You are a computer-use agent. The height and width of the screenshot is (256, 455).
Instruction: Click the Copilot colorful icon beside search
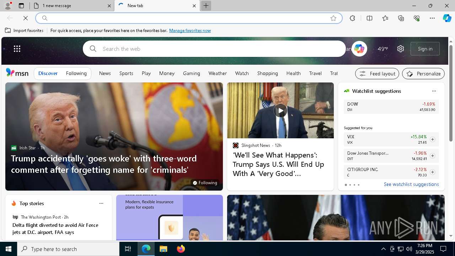(x=359, y=49)
